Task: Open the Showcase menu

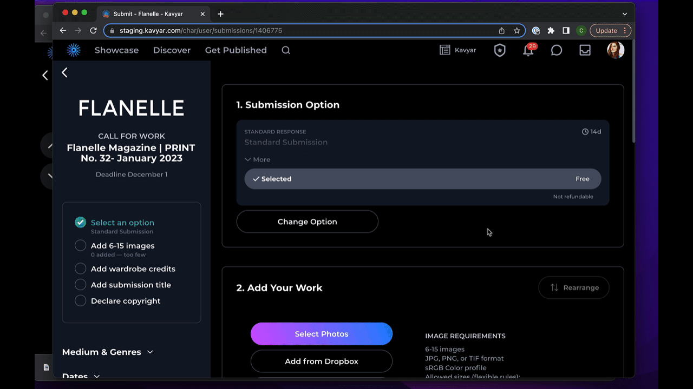Action: tap(116, 50)
